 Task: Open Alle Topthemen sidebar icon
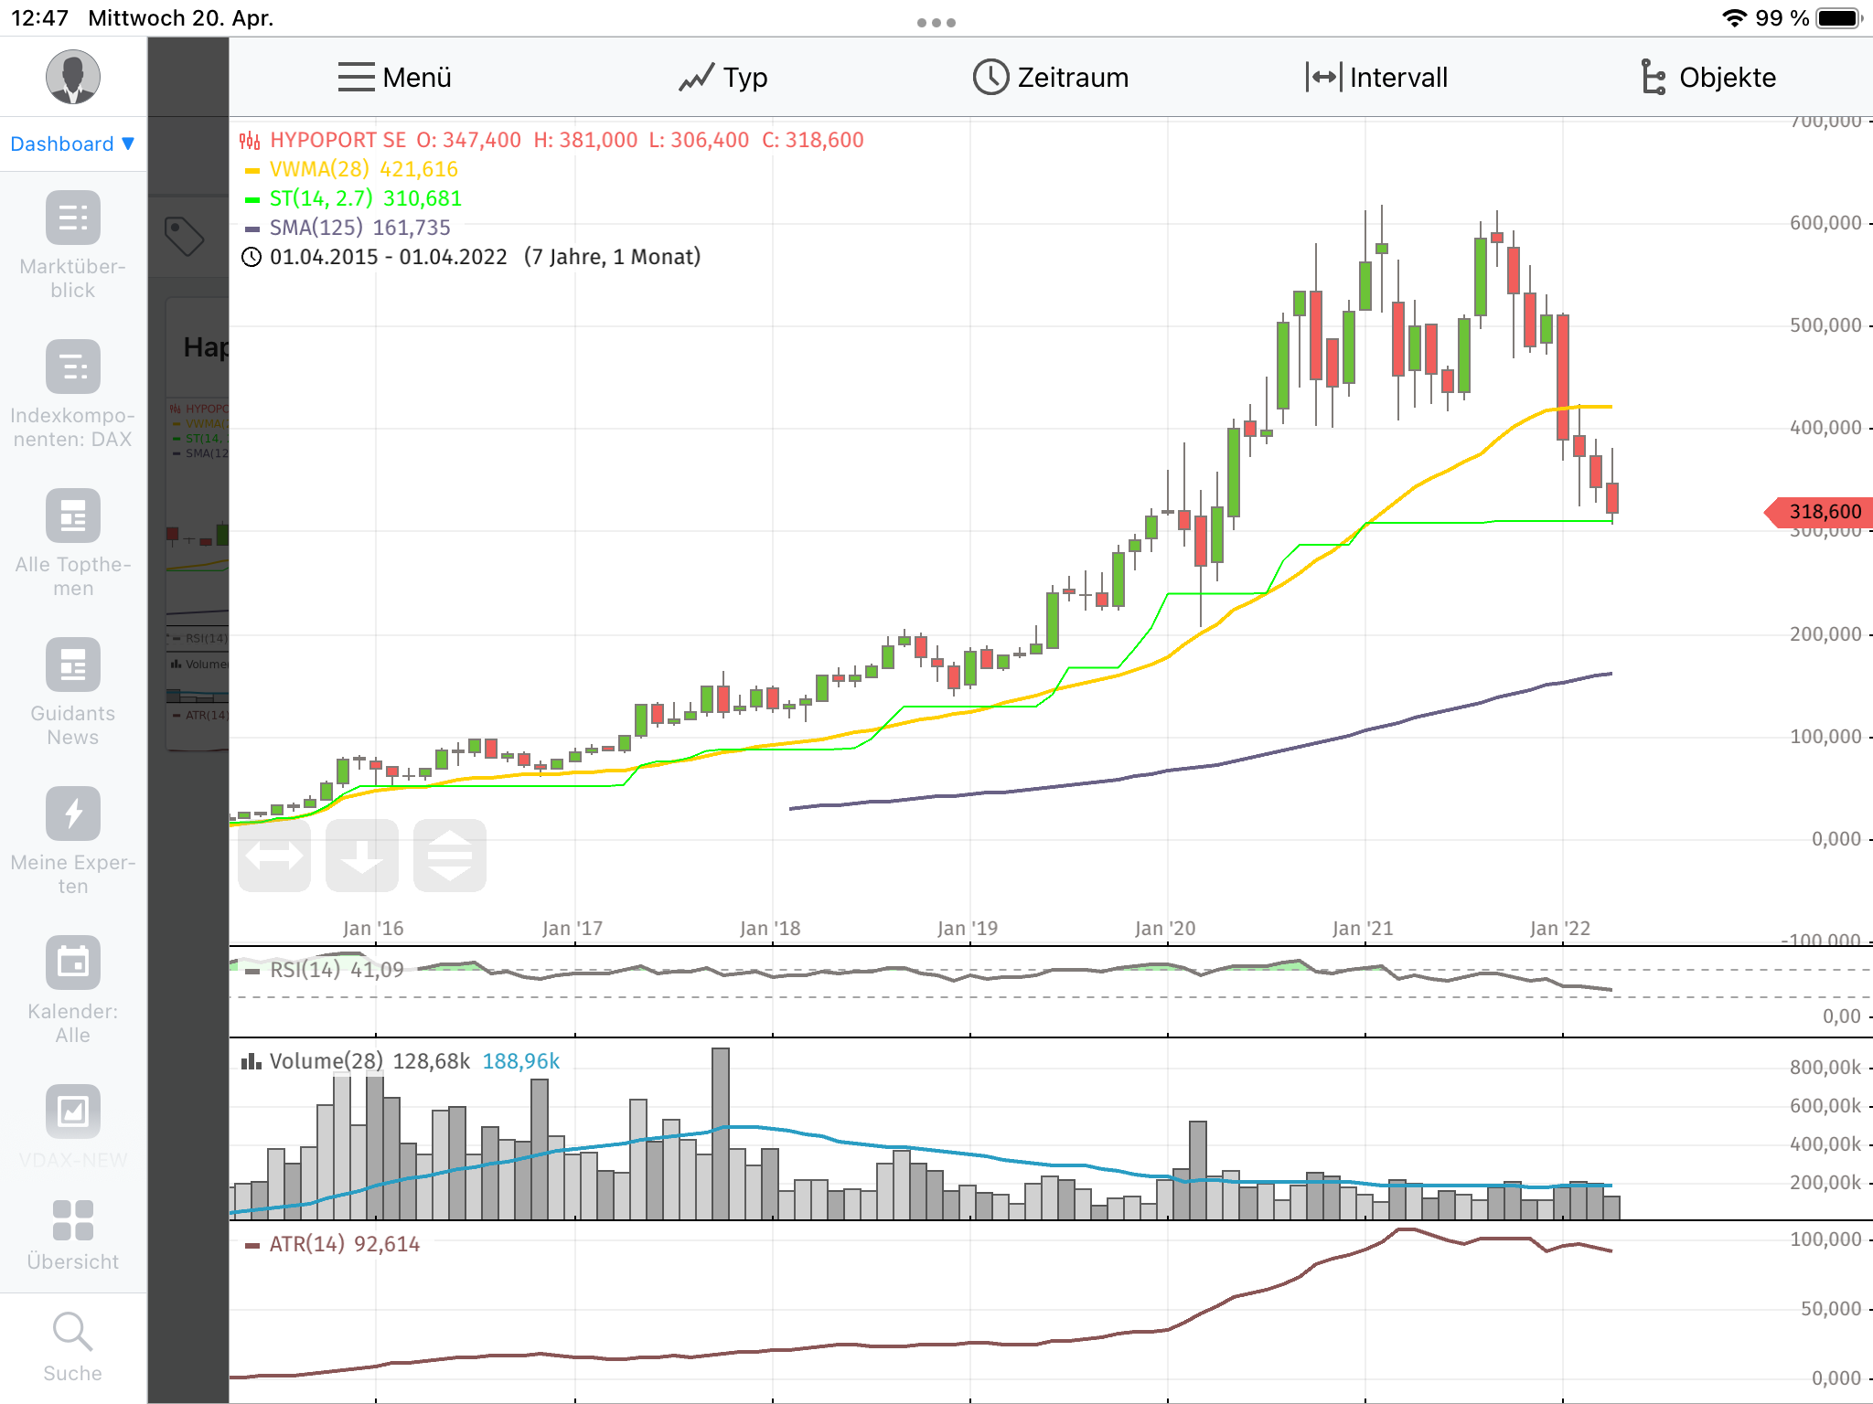73,516
